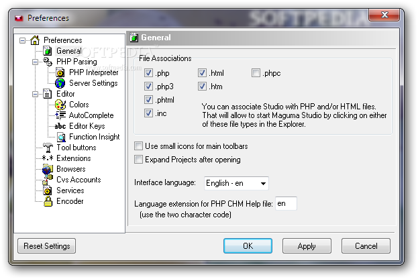Uncheck the .htm file association
Screen dimensions: 418x279
202,86
